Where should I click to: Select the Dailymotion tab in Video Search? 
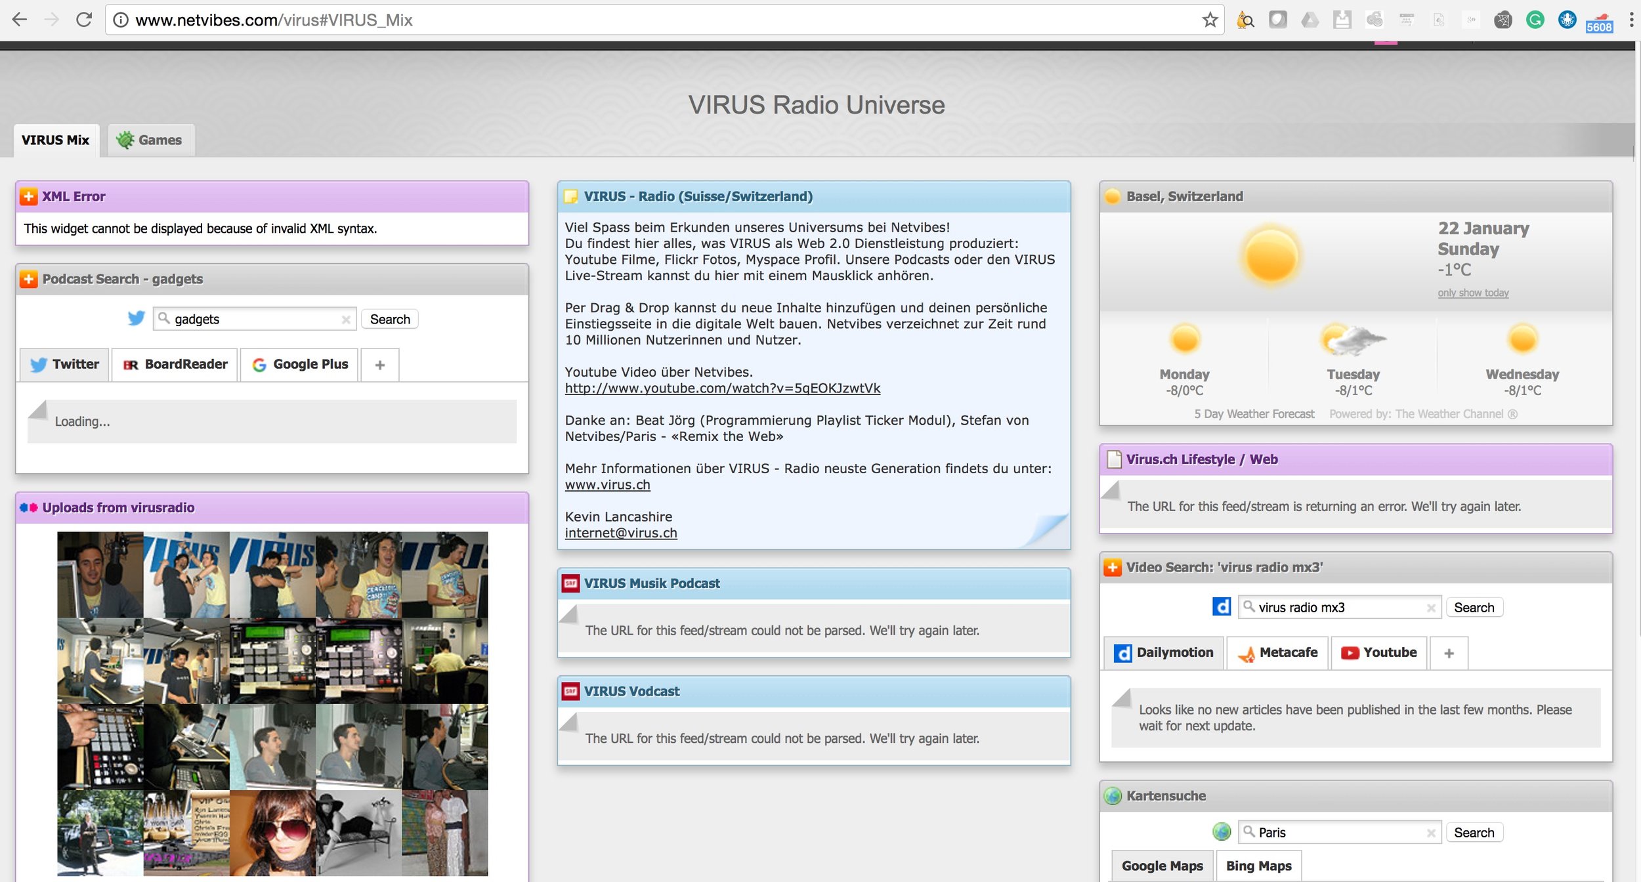(x=1163, y=653)
